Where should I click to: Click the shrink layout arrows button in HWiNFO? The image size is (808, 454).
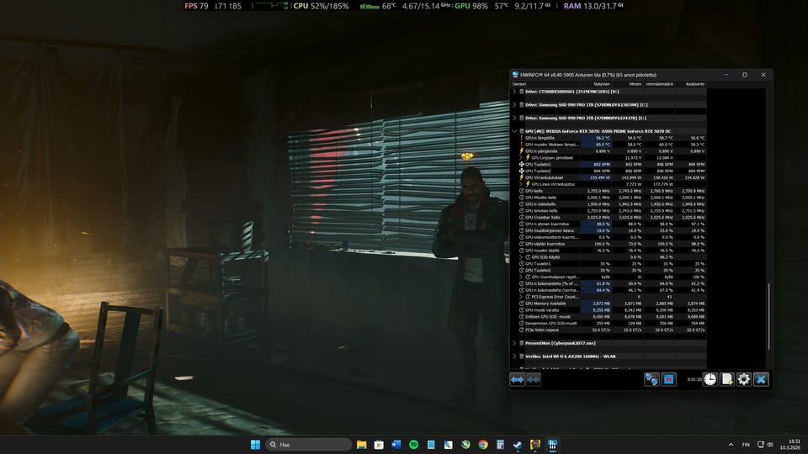pyautogui.click(x=534, y=379)
